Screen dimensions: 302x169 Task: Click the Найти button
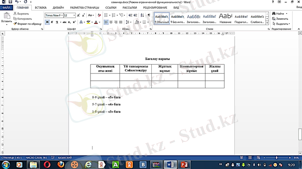click(280, 14)
